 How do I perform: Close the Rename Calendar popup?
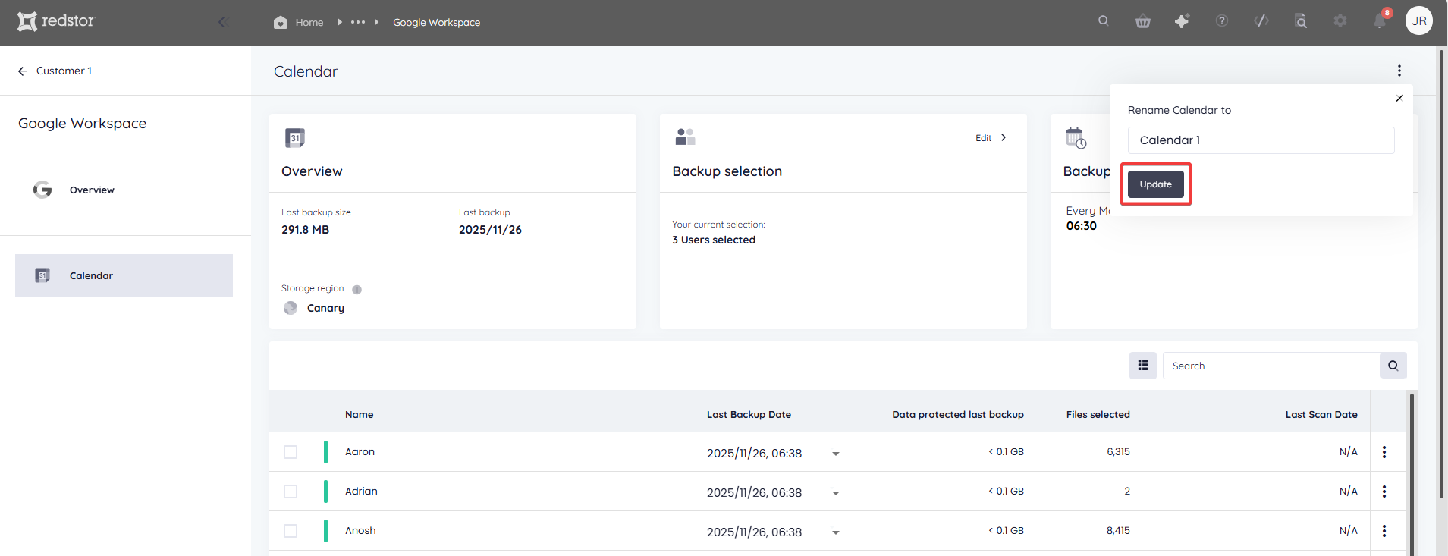coord(1399,98)
